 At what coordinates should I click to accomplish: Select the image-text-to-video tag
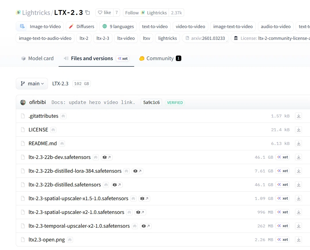coord(233,26)
